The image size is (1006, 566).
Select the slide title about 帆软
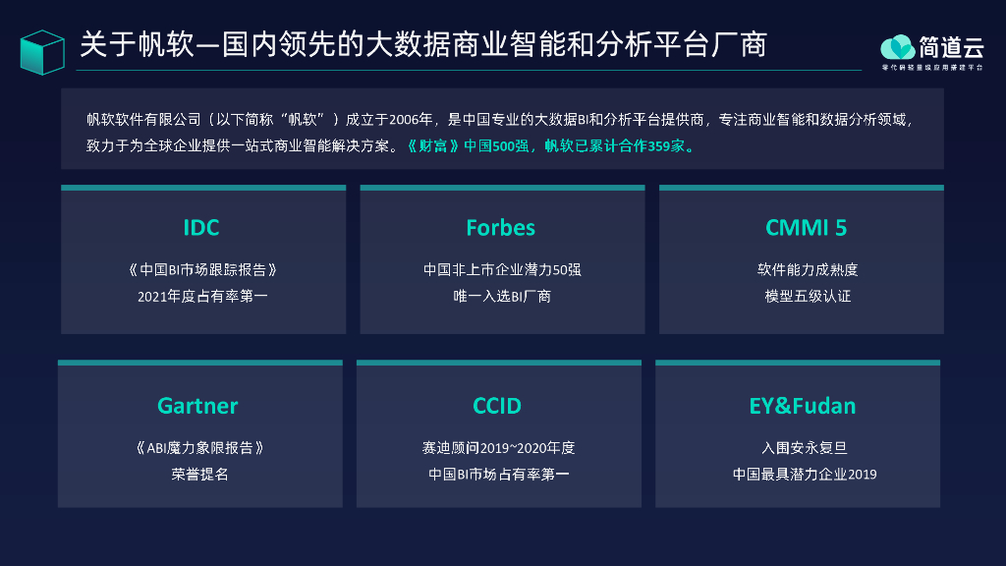pos(422,45)
